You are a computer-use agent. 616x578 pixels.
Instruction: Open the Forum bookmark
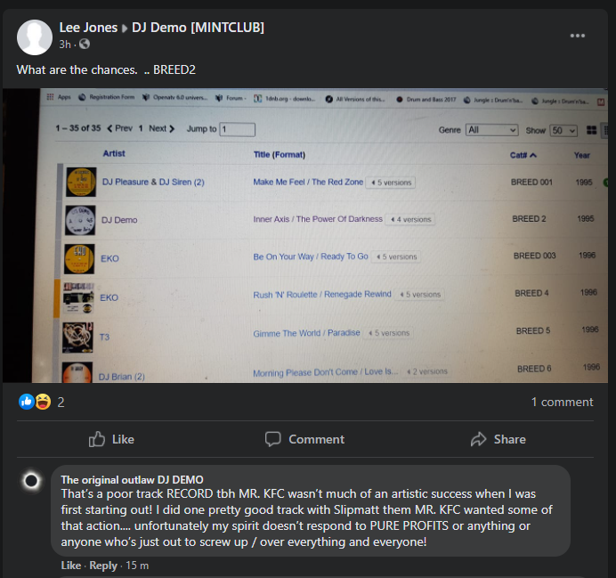(231, 98)
